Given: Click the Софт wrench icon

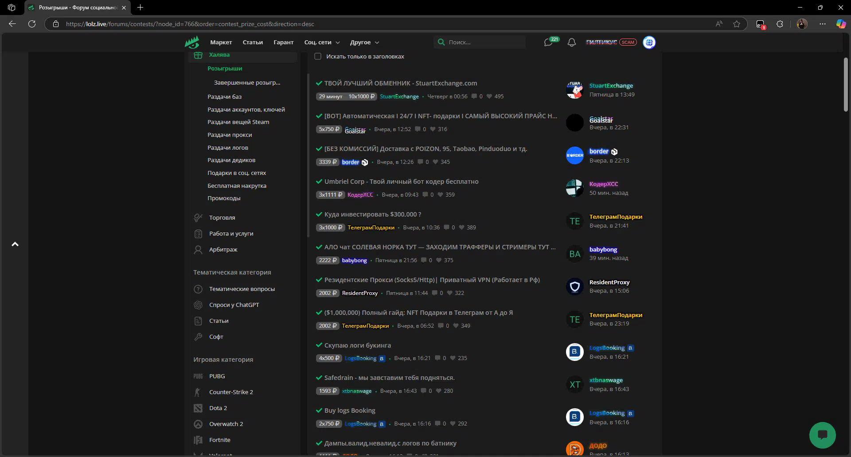Looking at the screenshot, I should click(198, 337).
